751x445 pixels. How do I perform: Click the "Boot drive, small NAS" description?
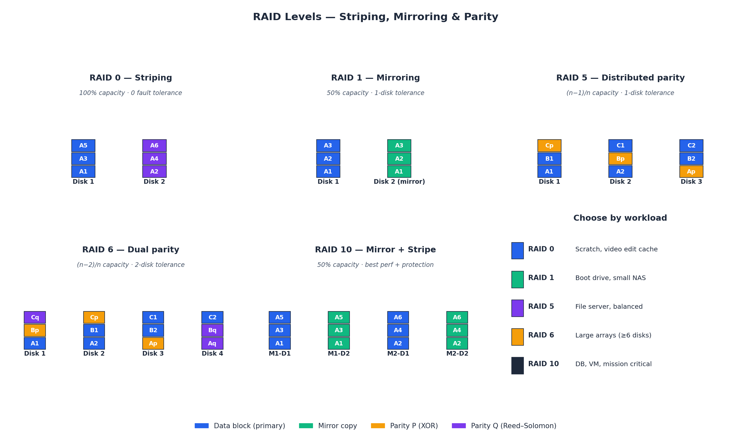click(610, 278)
